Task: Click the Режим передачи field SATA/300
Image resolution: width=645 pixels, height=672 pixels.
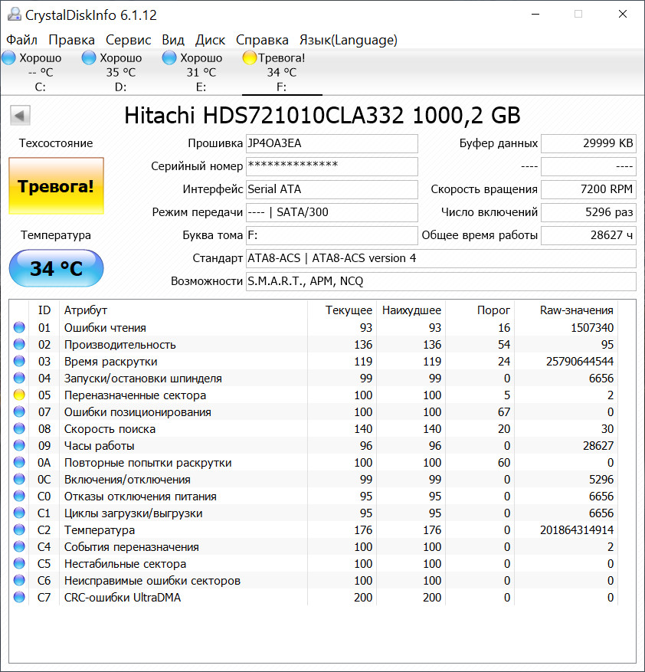Action: [332, 212]
